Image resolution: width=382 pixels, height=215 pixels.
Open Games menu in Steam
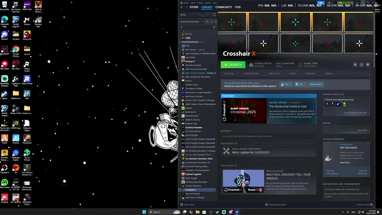(208, 3)
